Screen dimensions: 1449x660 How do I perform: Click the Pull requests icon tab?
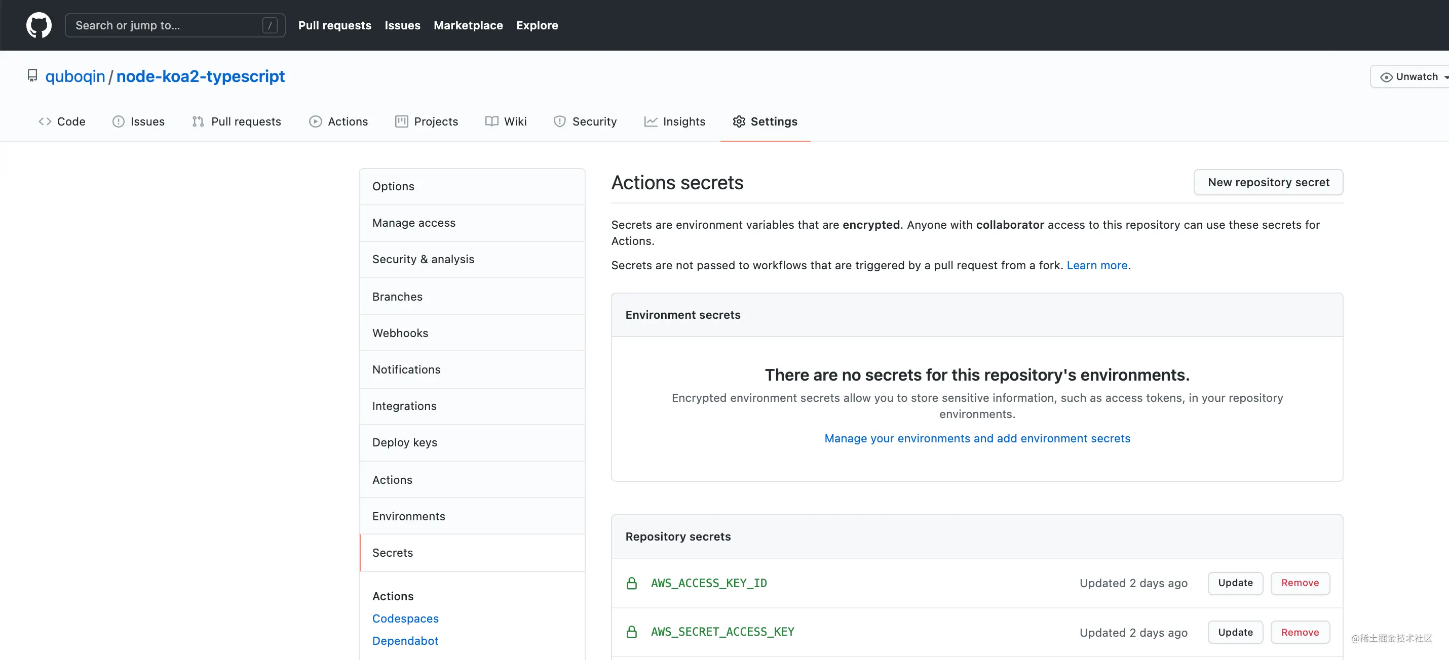click(x=237, y=121)
